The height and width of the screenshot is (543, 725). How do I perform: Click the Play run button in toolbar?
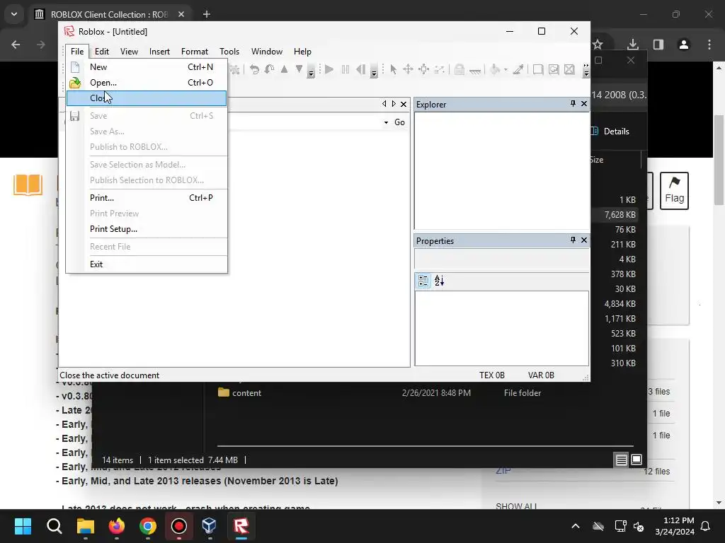tap(329, 70)
